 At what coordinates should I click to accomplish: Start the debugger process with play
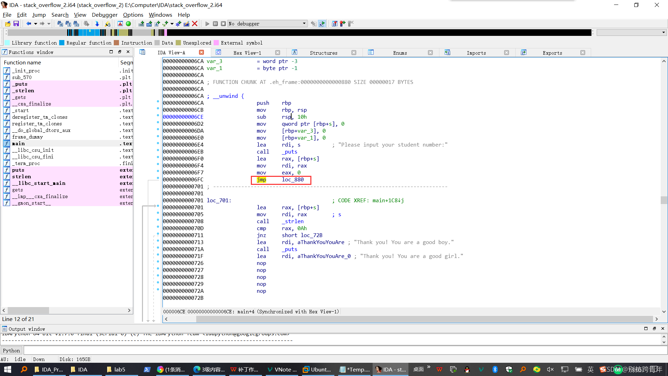(x=207, y=24)
